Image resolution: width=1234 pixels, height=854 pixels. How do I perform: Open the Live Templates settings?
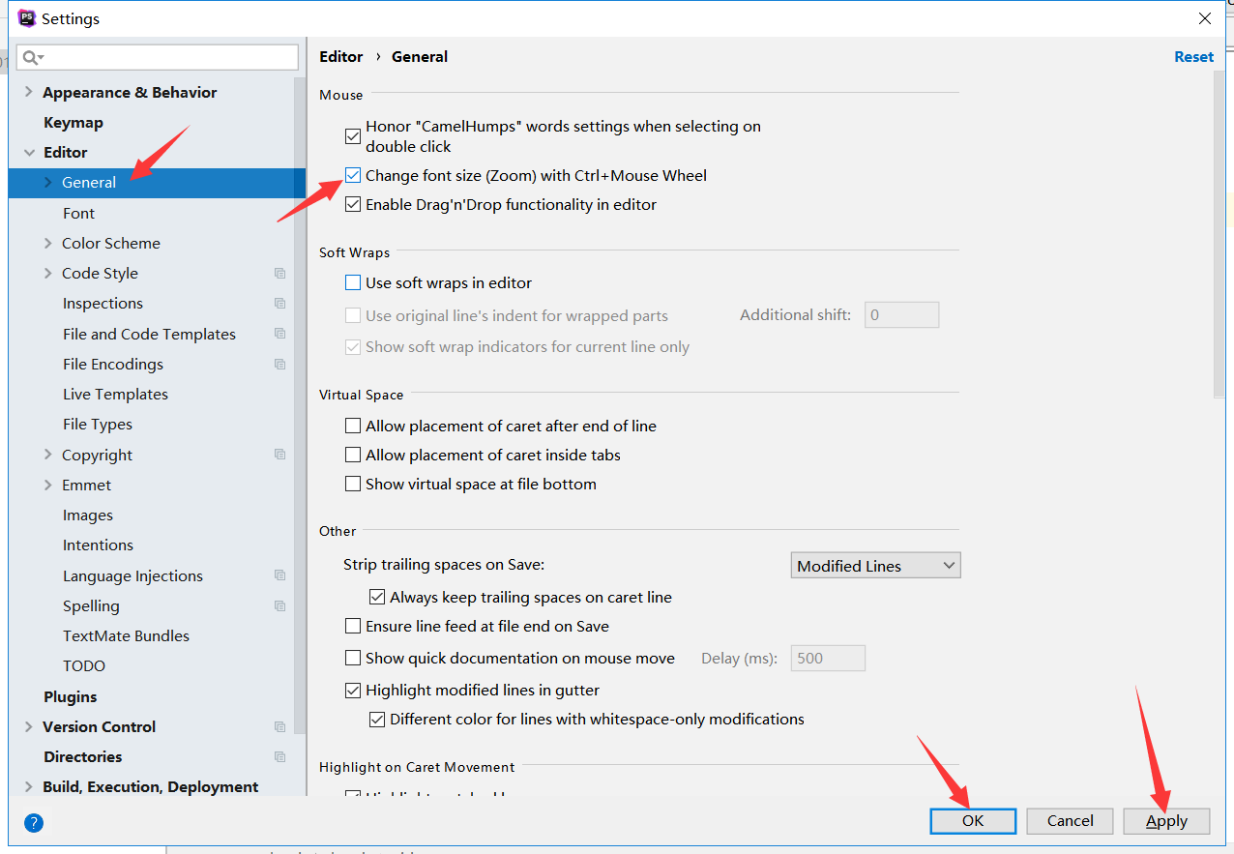[x=115, y=395]
